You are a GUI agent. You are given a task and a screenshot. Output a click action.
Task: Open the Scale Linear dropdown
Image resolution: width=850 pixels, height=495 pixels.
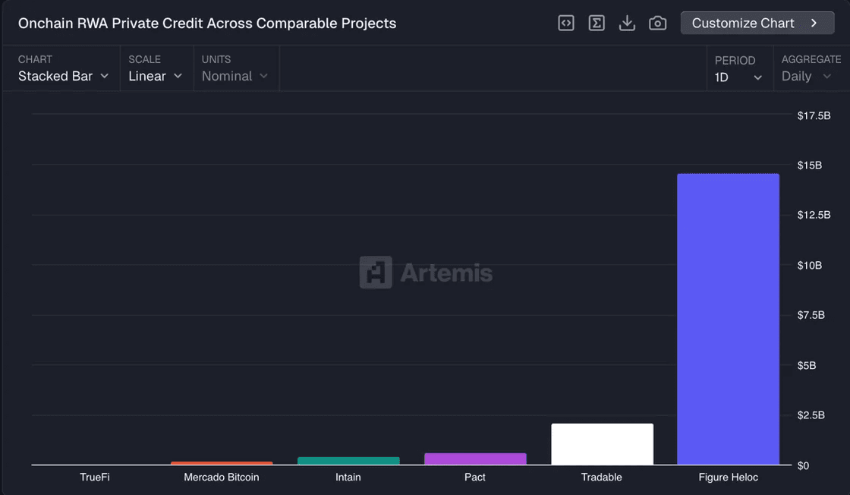pos(155,77)
